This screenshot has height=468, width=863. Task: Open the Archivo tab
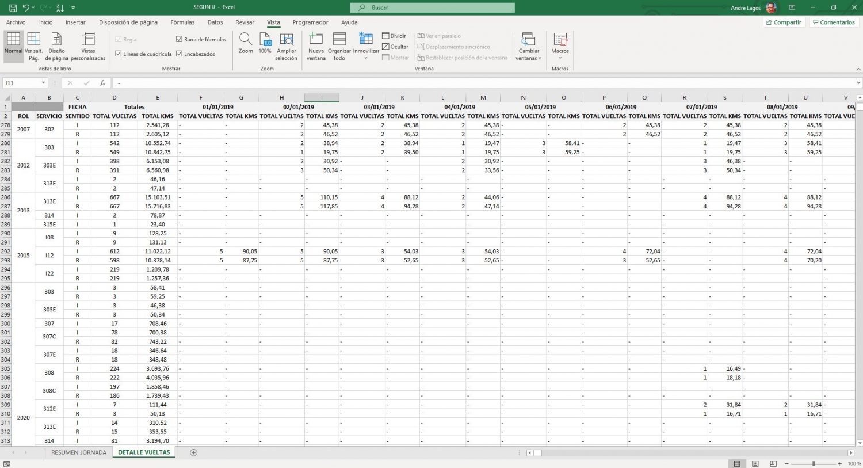coord(16,22)
